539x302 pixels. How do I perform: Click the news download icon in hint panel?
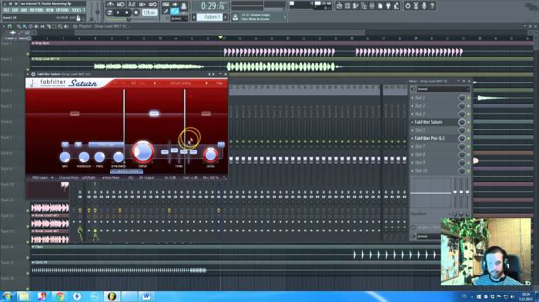point(236,17)
